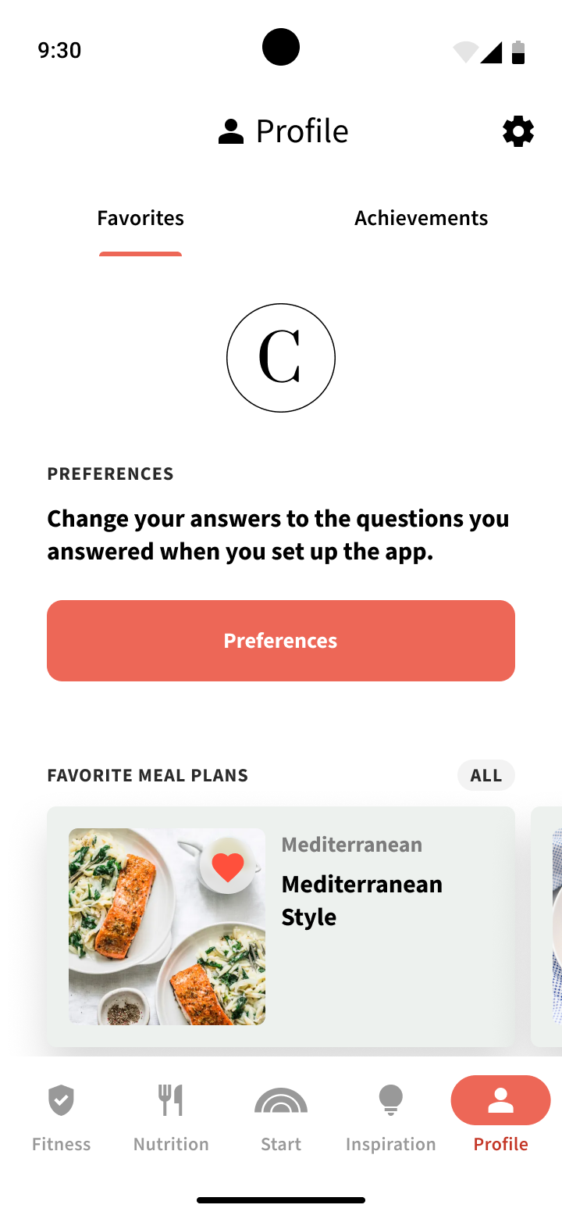Screen dimensions: 562x1219
Task: Open the Inspiration lightbulb icon
Action: point(390,1100)
